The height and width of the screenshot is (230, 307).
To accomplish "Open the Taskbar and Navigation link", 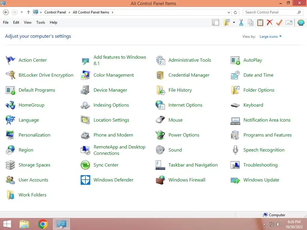I will pos(193,165).
